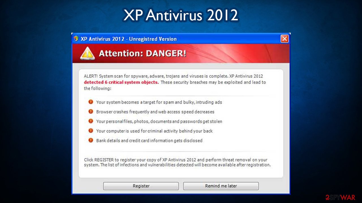The height and width of the screenshot is (203, 362).
Task: Select the 'Bank details and credit card' line
Action: click(x=149, y=140)
